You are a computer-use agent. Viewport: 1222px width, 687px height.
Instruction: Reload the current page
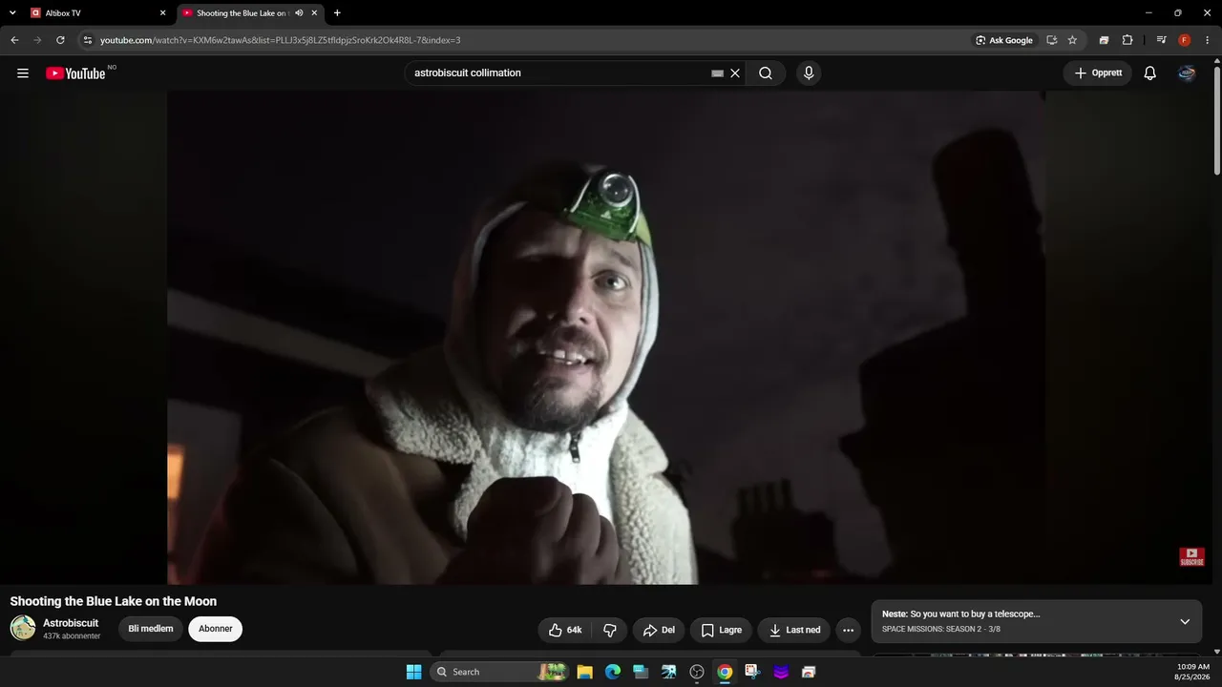[60, 40]
